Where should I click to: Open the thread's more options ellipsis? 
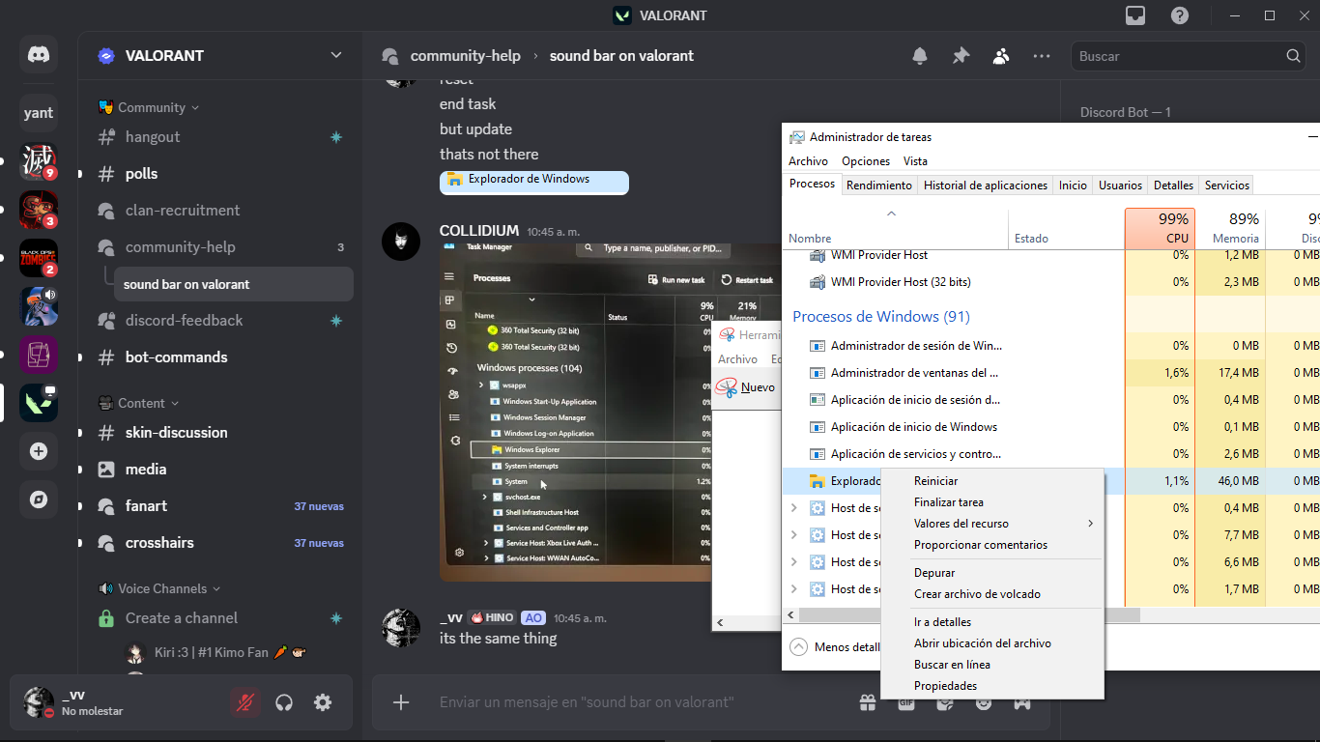(1042, 56)
